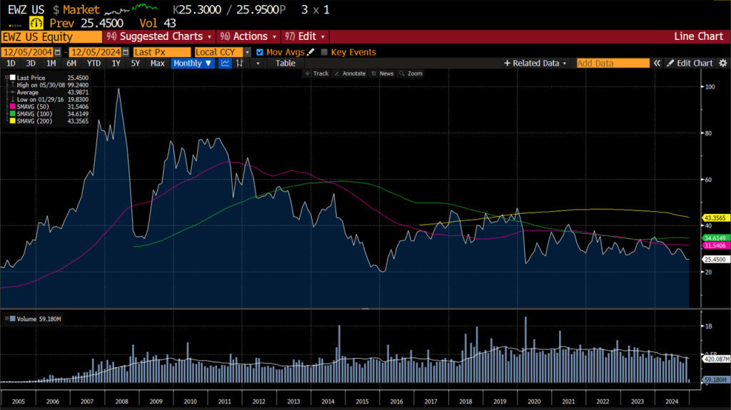The image size is (731, 410).
Task: Expand the Related Data dropdown
Action: (x=535, y=63)
